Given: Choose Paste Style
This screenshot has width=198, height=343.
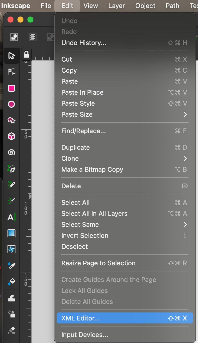Looking at the screenshot, I should [125, 103].
